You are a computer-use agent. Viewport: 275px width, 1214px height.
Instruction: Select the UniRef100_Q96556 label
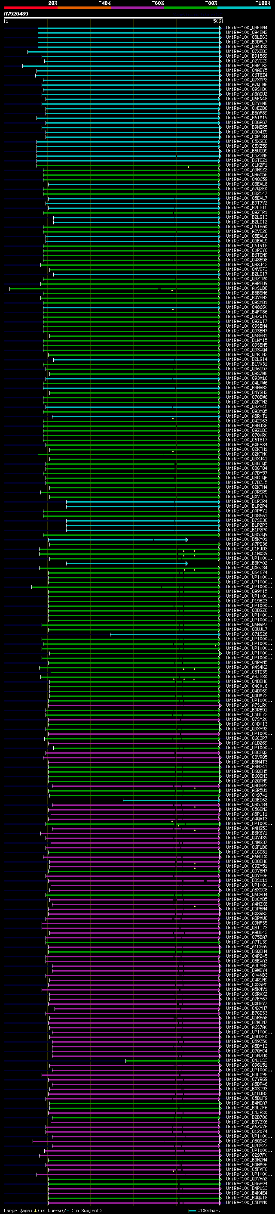click(x=246, y=174)
